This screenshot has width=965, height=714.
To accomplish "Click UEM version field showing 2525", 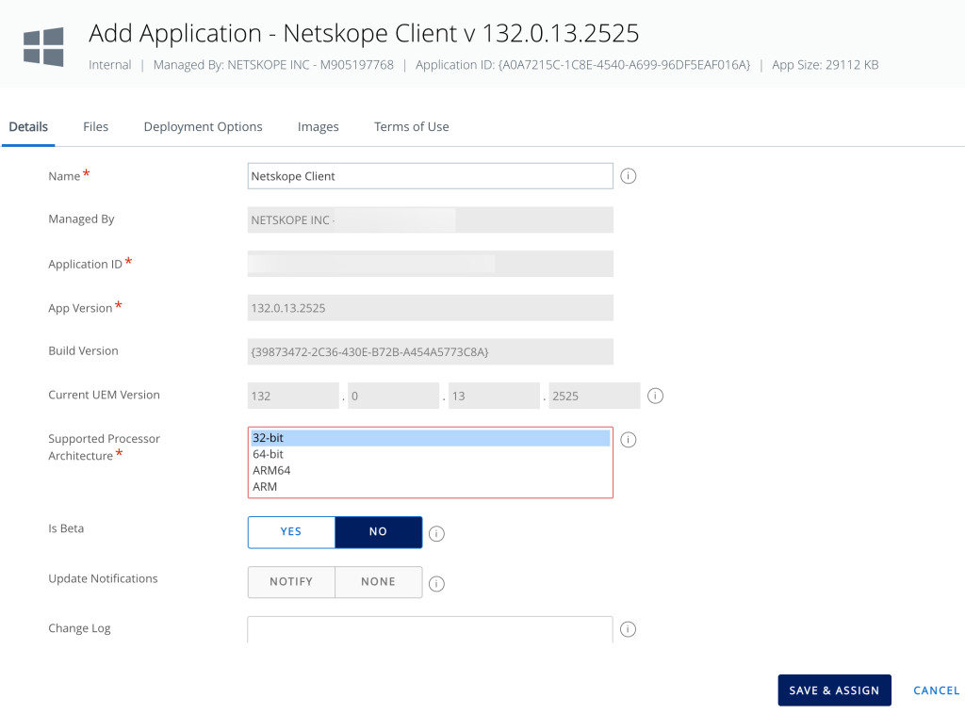I will pyautogui.click(x=595, y=396).
